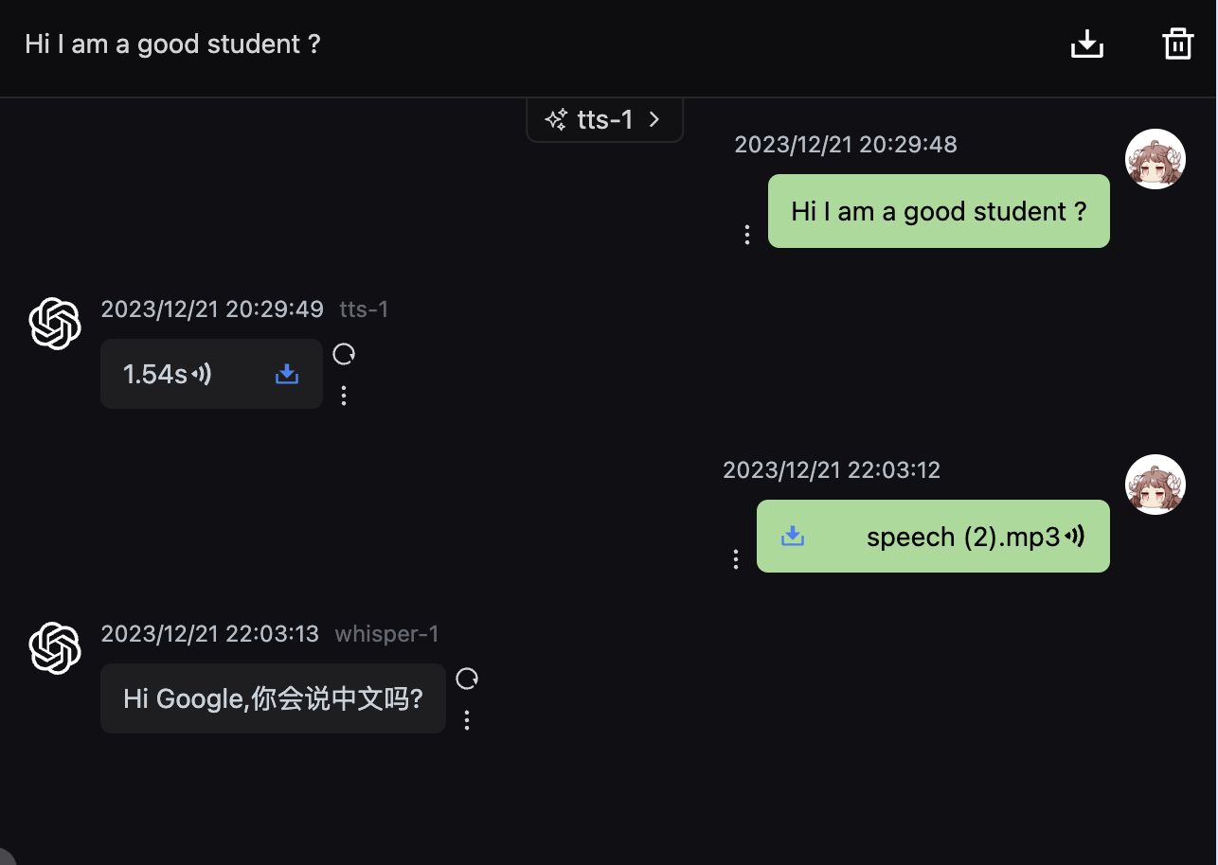Open more options under the tts-1 reply
The height and width of the screenshot is (865, 1218).
point(344,396)
